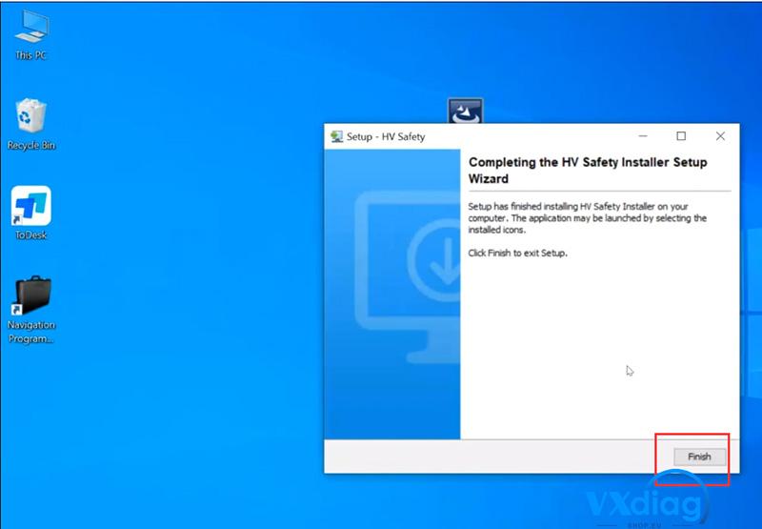This screenshot has height=529, width=762.
Task: Click the Setup - HV Safety title bar icon
Action: (x=336, y=136)
